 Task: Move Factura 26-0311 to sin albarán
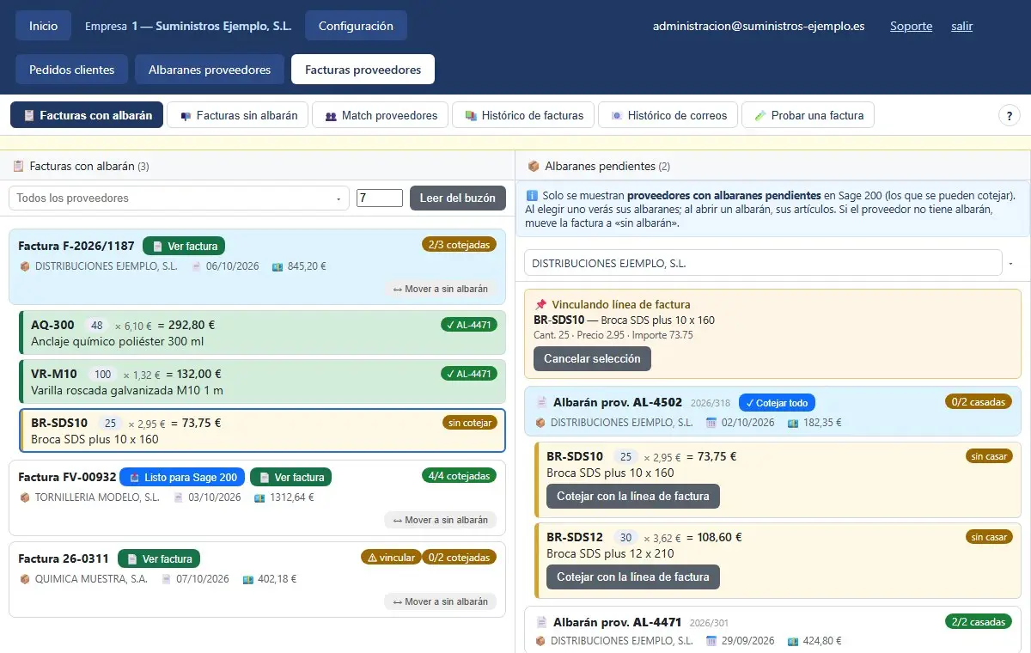441,601
